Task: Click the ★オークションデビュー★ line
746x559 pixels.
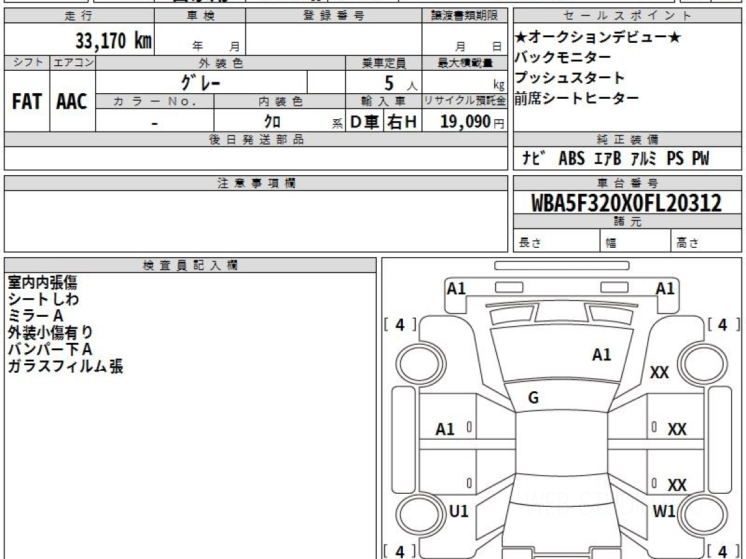Action: coord(599,38)
